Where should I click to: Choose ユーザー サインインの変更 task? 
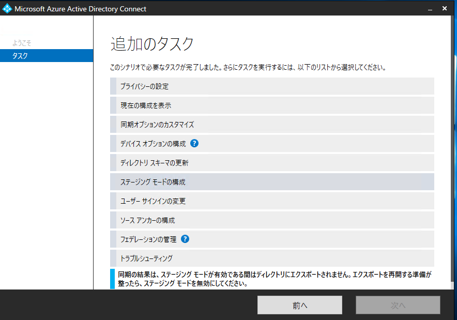272,201
